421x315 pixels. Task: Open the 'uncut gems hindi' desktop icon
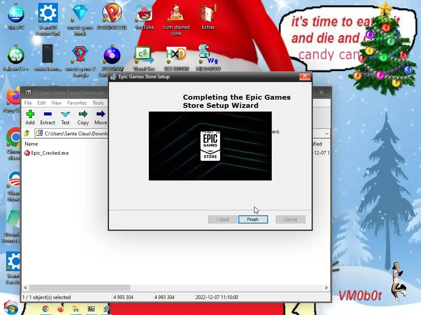tap(80, 19)
